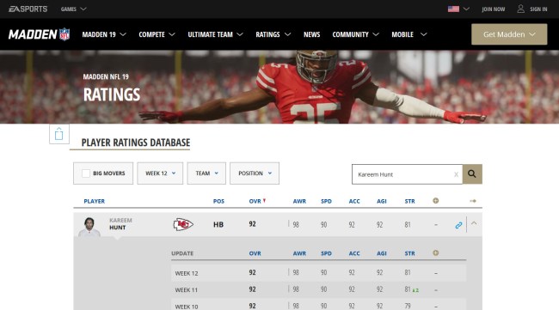Image resolution: width=559 pixels, height=310 pixels.
Task: Open the Madden 19 menu
Action: (x=104, y=34)
